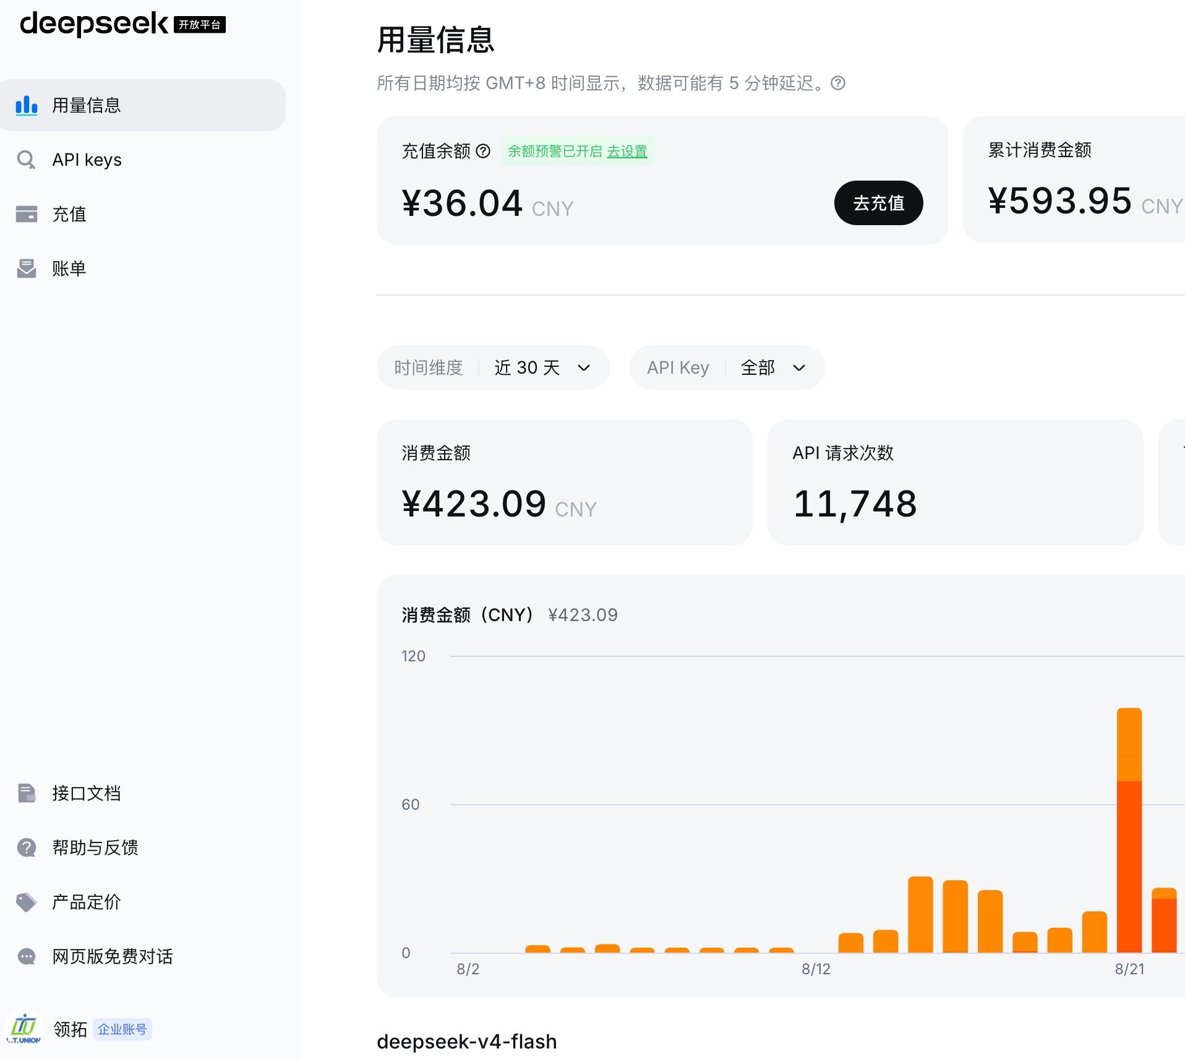The image size is (1185, 1059).
Task: Click the free web chat bubble icon
Action: 26,956
